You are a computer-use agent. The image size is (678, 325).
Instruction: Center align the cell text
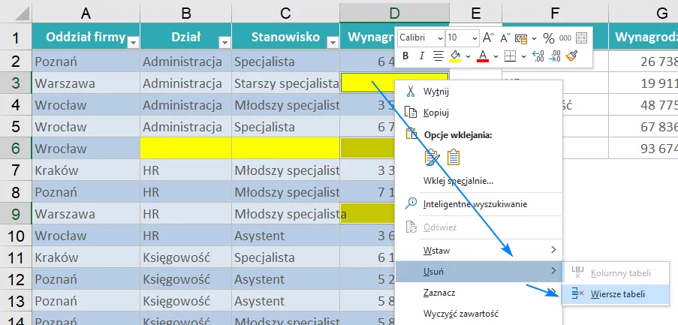pyautogui.click(x=439, y=56)
